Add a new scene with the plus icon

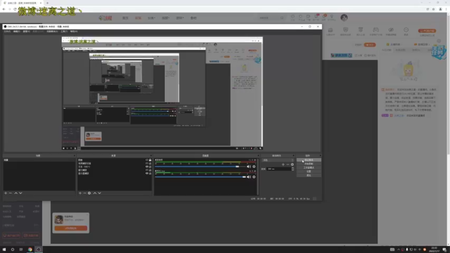coord(6,193)
